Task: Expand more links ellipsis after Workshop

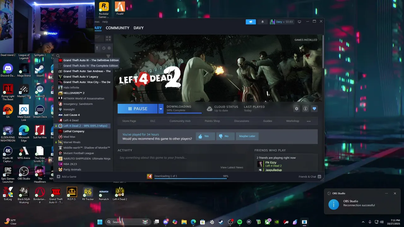Action: [x=309, y=121]
